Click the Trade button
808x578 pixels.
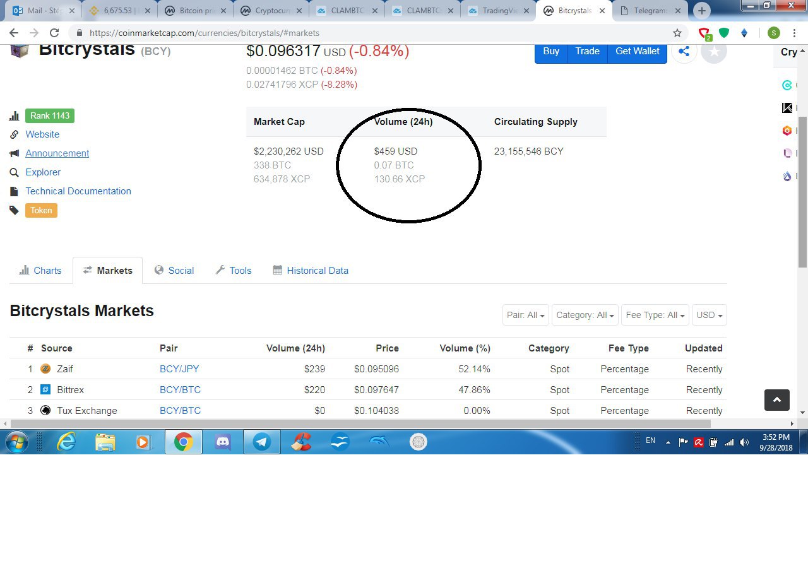tap(587, 52)
